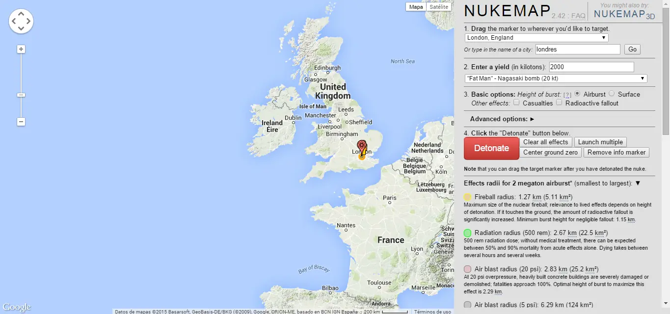Viewport: 670px width, 314px height.
Task: Expand Advanced options
Action: tap(502, 119)
